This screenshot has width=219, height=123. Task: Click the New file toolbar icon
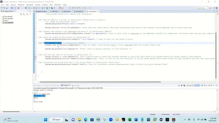click(x=2, y=8)
